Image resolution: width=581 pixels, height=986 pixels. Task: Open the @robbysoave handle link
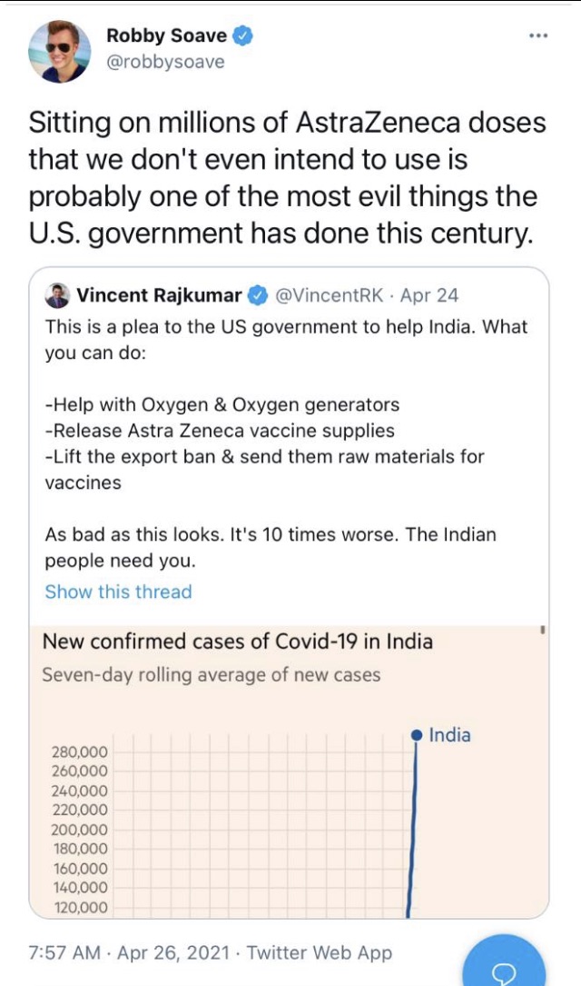(x=165, y=63)
